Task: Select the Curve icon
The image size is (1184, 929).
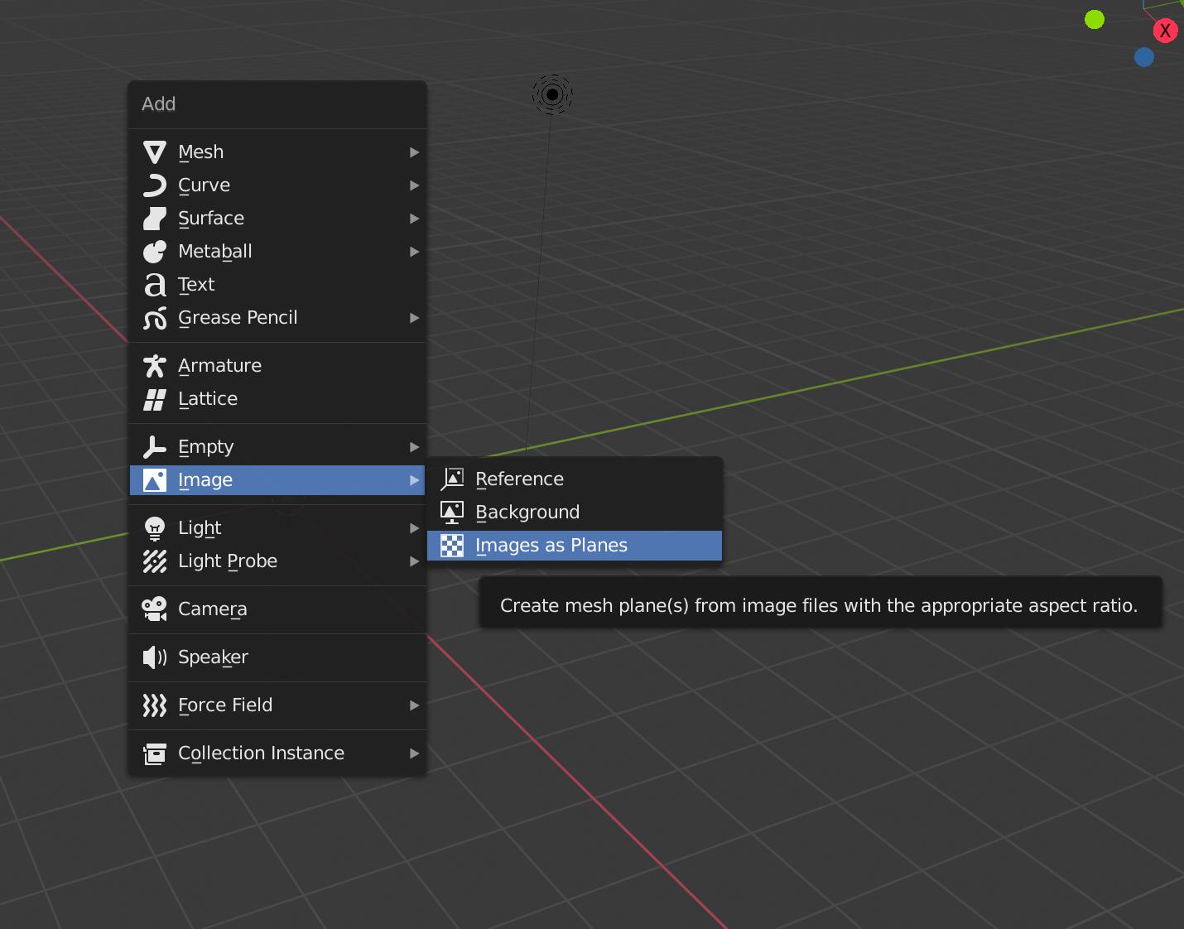Action: click(x=155, y=185)
